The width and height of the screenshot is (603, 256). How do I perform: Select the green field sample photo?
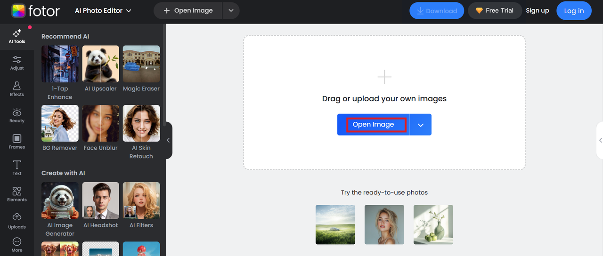(335, 224)
